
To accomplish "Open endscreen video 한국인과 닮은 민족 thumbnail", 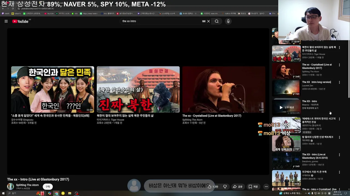I will point(52,89).
